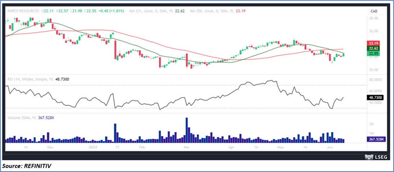This screenshot has height=172, width=394.
Task: Click the 60.0000 RSI axis label
Action: pos(375,91)
